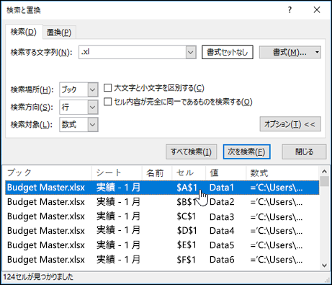This screenshot has width=332, height=285.
Task: Click the すべて検索(I) button
Action: (x=192, y=152)
